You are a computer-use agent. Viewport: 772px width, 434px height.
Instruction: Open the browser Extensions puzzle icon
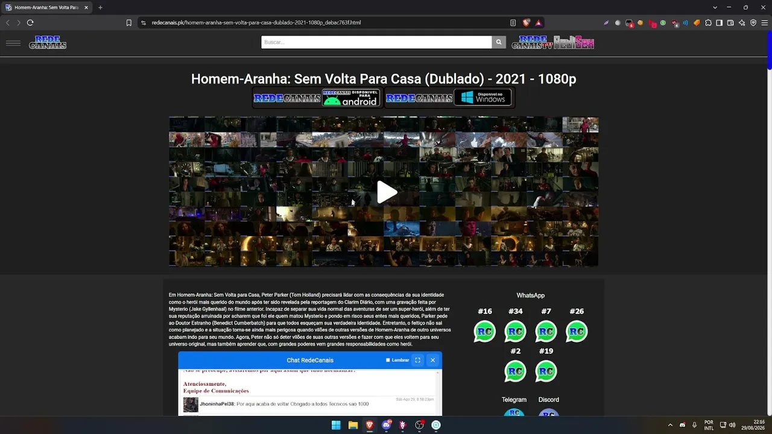[708, 23]
